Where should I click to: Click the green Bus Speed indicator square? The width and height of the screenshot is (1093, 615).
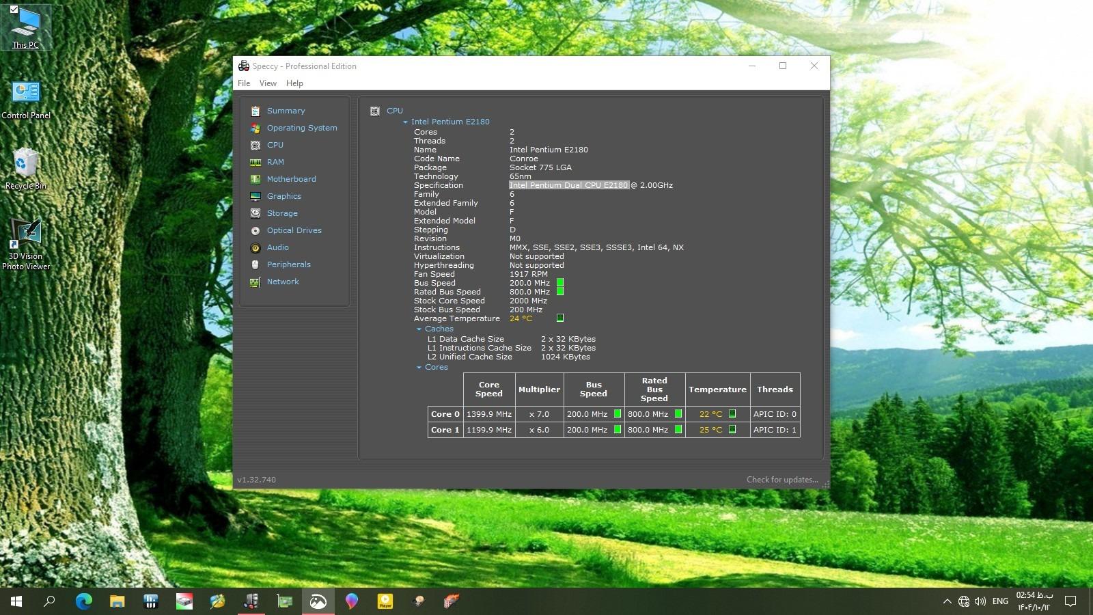click(x=560, y=282)
